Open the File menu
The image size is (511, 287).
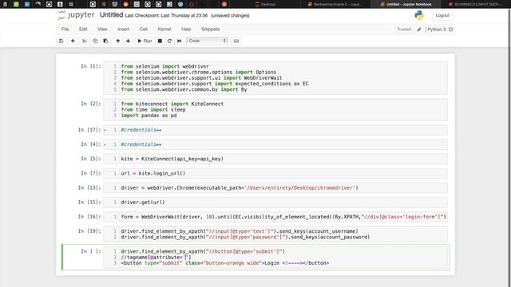[65, 29]
